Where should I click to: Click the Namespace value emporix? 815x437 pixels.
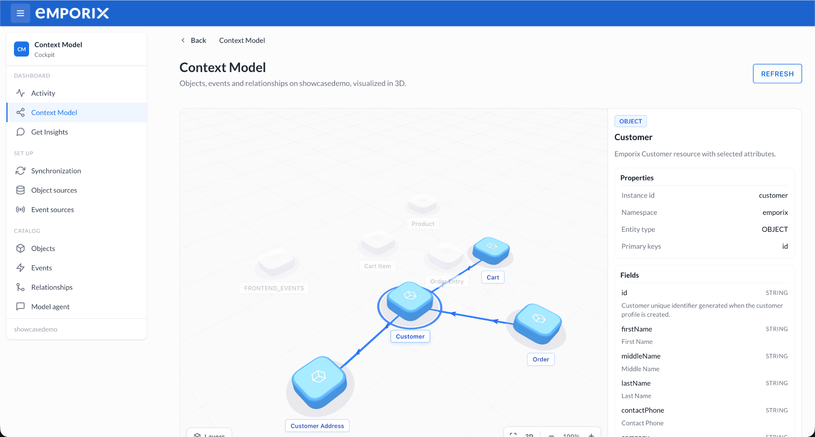point(775,213)
